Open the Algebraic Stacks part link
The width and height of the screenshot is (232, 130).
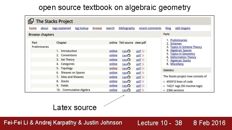pos(180,60)
